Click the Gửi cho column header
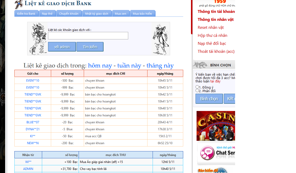The image size is (296, 173). (33, 74)
